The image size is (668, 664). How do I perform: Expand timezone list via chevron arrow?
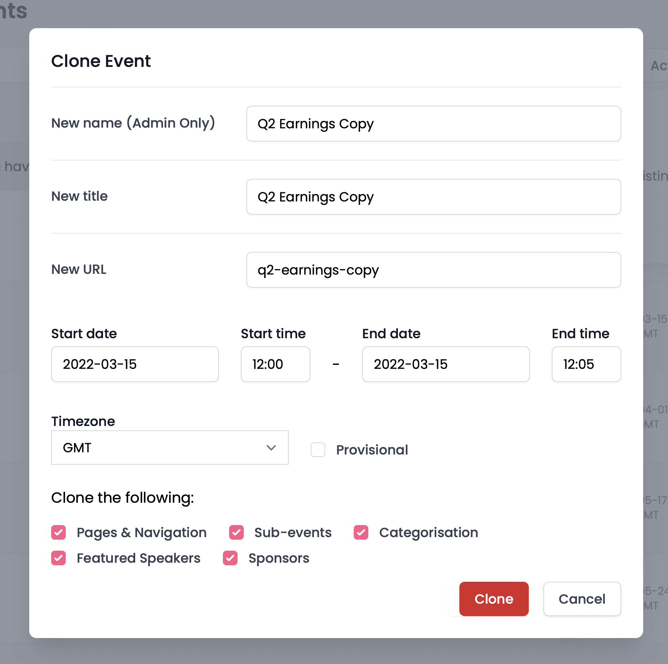pyautogui.click(x=271, y=448)
